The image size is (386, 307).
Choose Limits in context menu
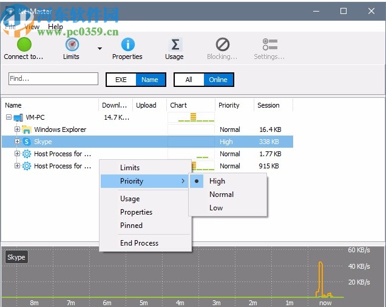click(146, 168)
